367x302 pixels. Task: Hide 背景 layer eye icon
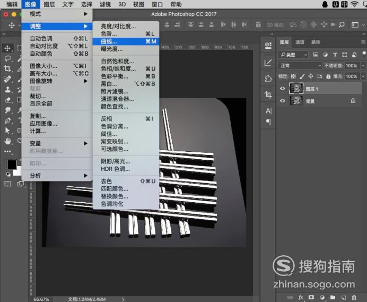click(x=283, y=101)
